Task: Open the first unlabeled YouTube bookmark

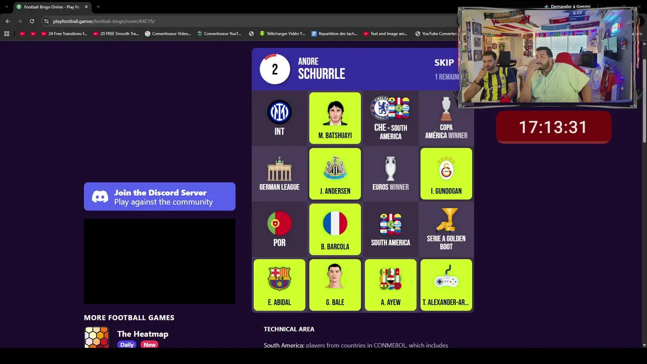Action: [x=22, y=34]
